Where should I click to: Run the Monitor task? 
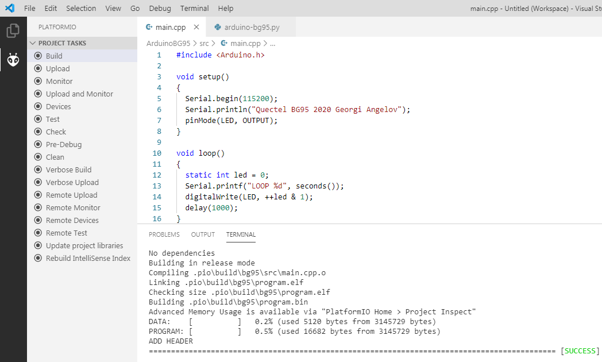[83, 81]
